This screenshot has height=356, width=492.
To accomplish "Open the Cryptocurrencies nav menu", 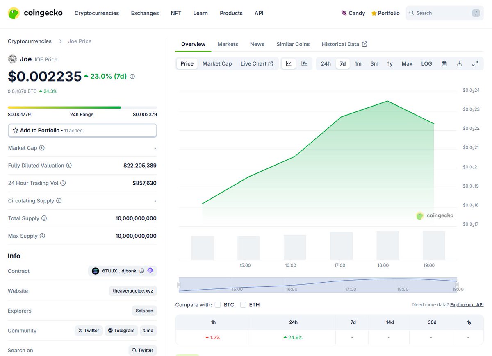I will 97,13.
